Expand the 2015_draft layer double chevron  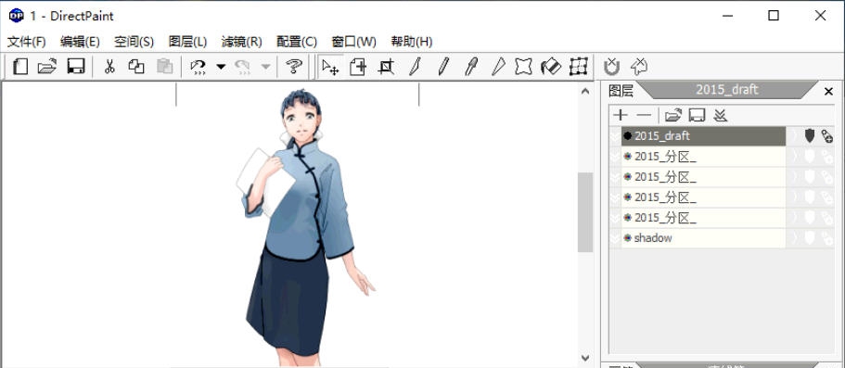[x=615, y=135]
